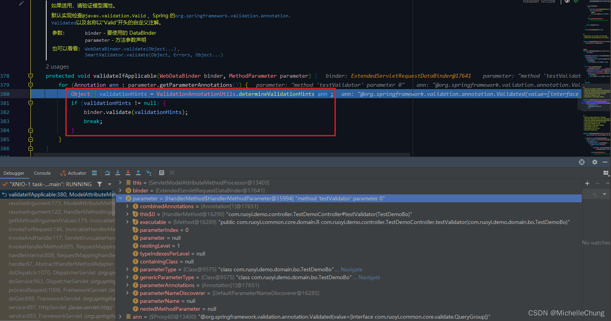
Task: Click the Reader Mode label
Action: 539,2
